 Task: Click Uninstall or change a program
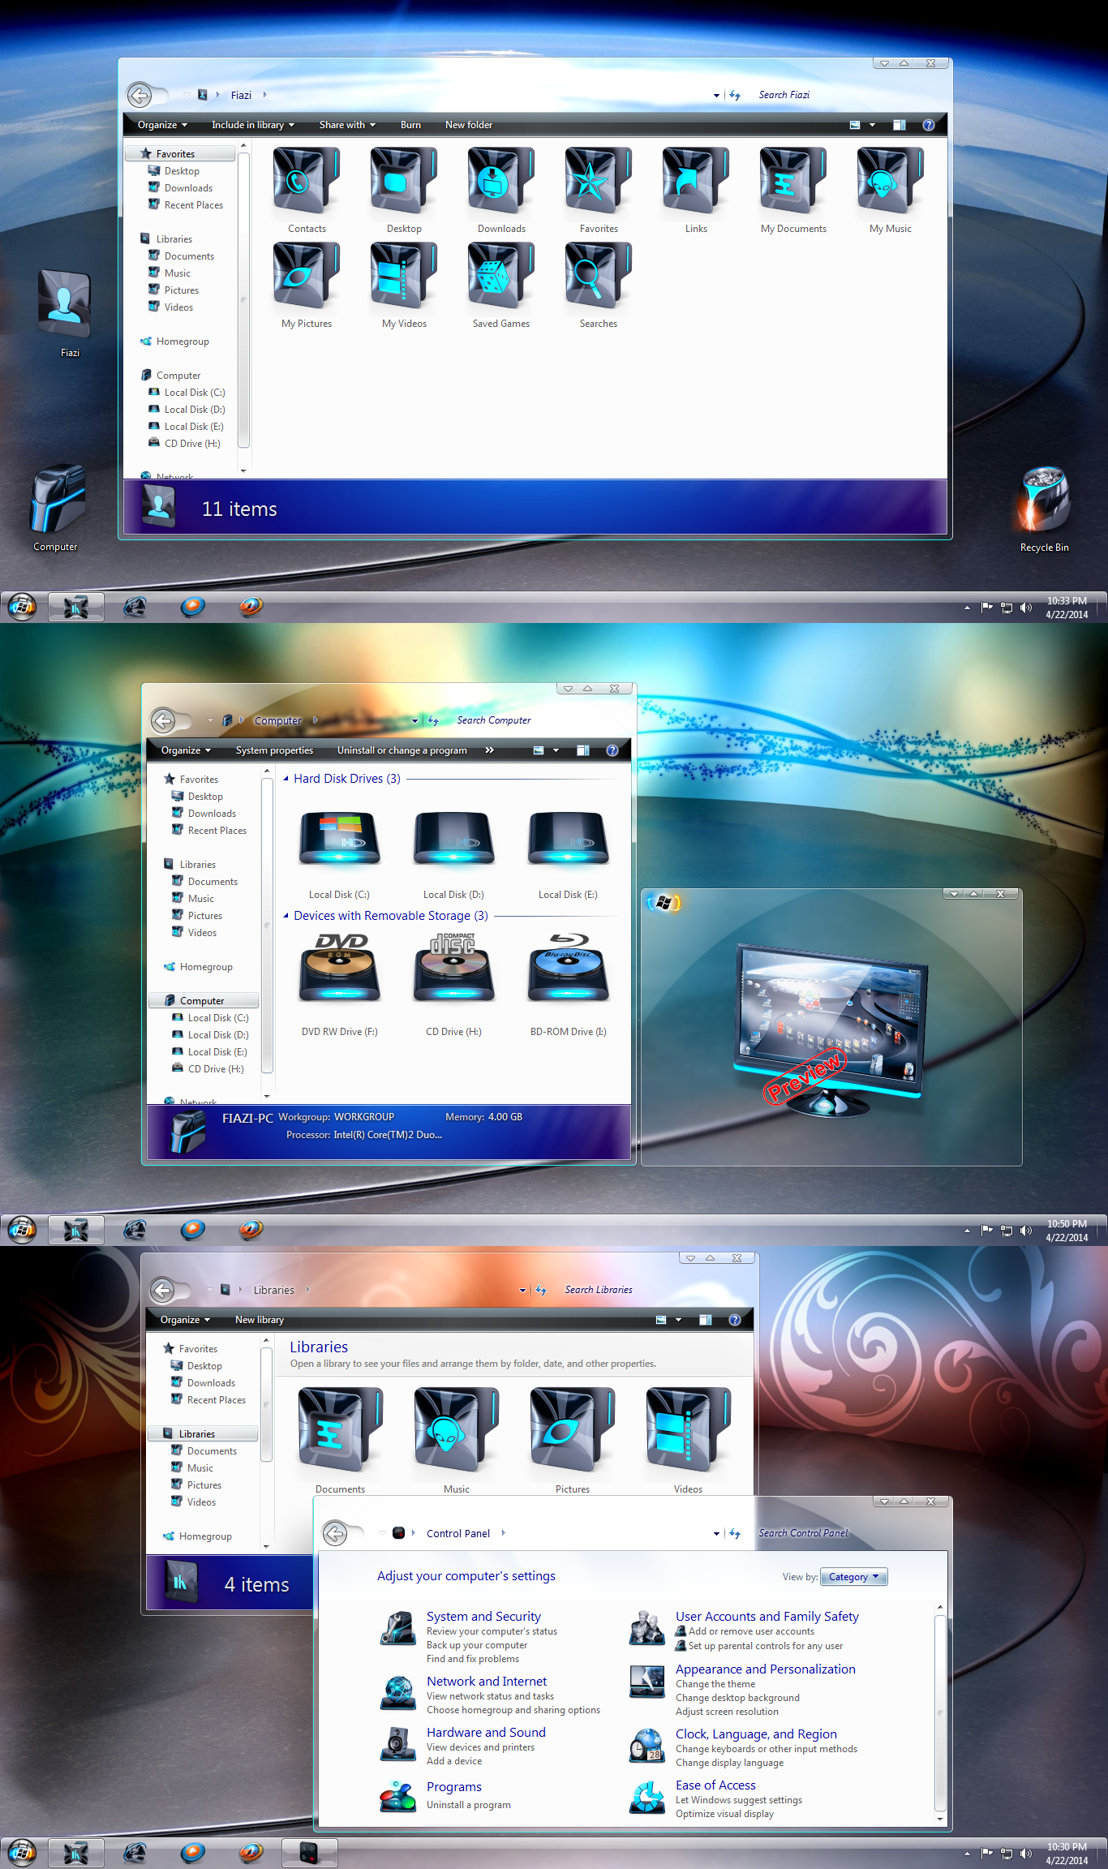(x=402, y=750)
